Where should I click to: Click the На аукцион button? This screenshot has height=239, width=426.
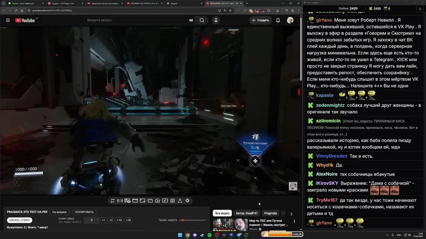[60, 212]
